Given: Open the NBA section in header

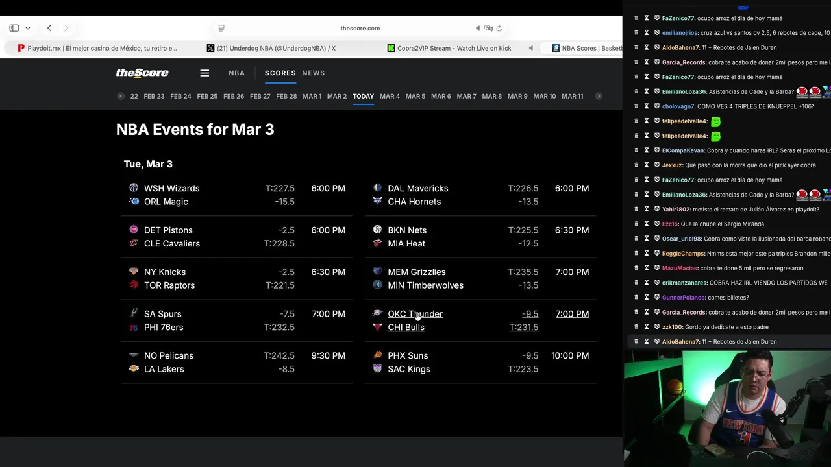Looking at the screenshot, I should [237, 73].
